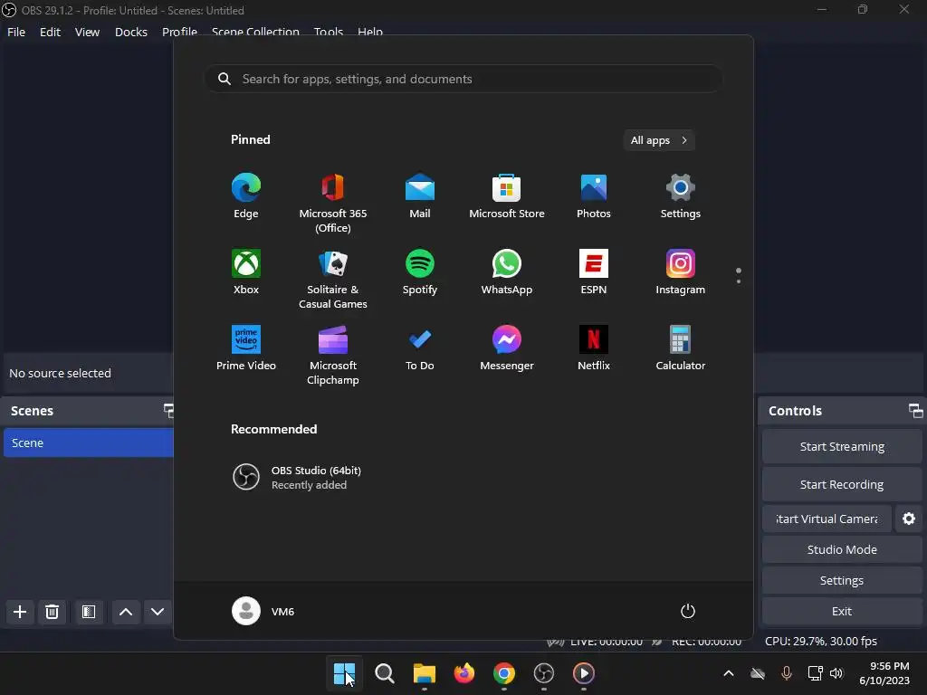Open the Calculator app

[681, 348]
